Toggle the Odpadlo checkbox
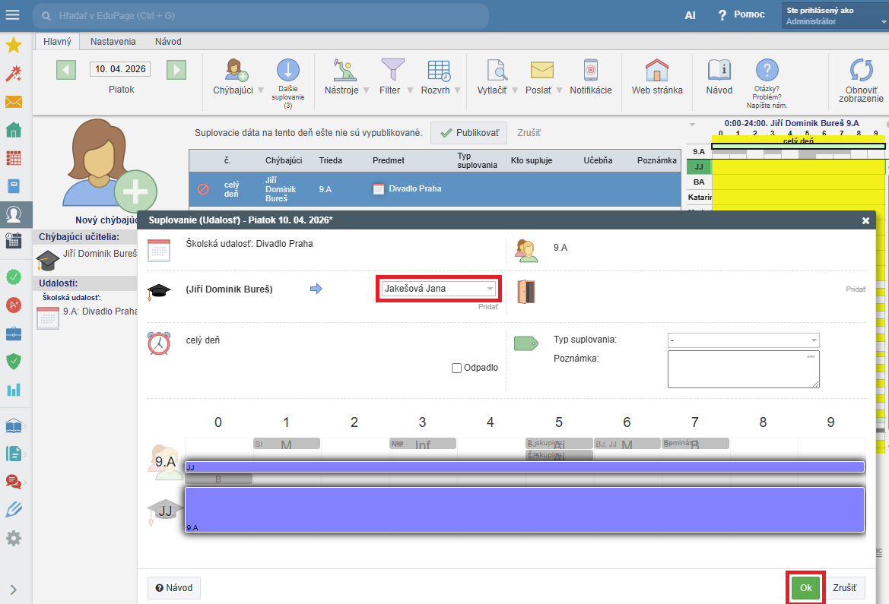Screen dimensions: 889x604 tap(457, 368)
